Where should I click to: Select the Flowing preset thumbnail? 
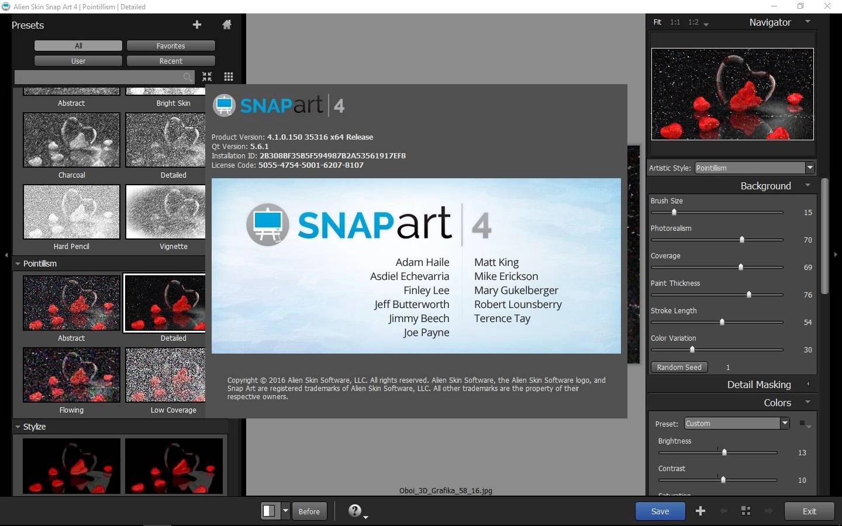(71, 375)
